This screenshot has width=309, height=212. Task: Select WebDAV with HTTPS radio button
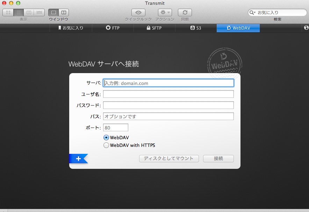tap(106, 145)
